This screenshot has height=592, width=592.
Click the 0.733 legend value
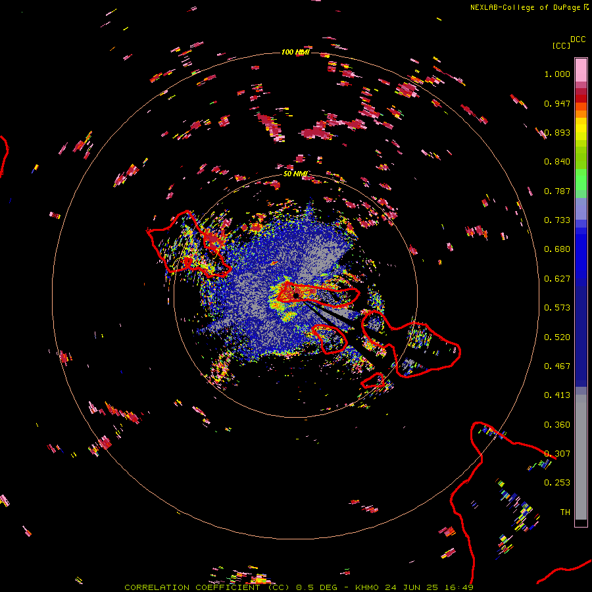[x=557, y=220]
